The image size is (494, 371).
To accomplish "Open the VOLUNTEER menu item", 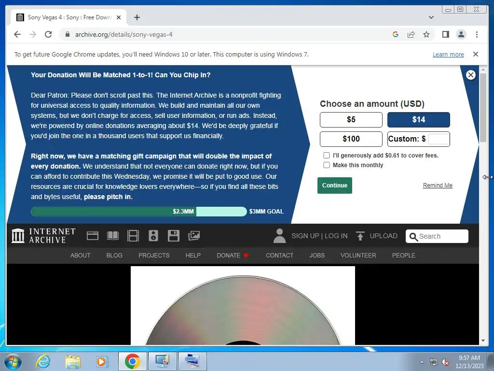I will click(x=358, y=255).
